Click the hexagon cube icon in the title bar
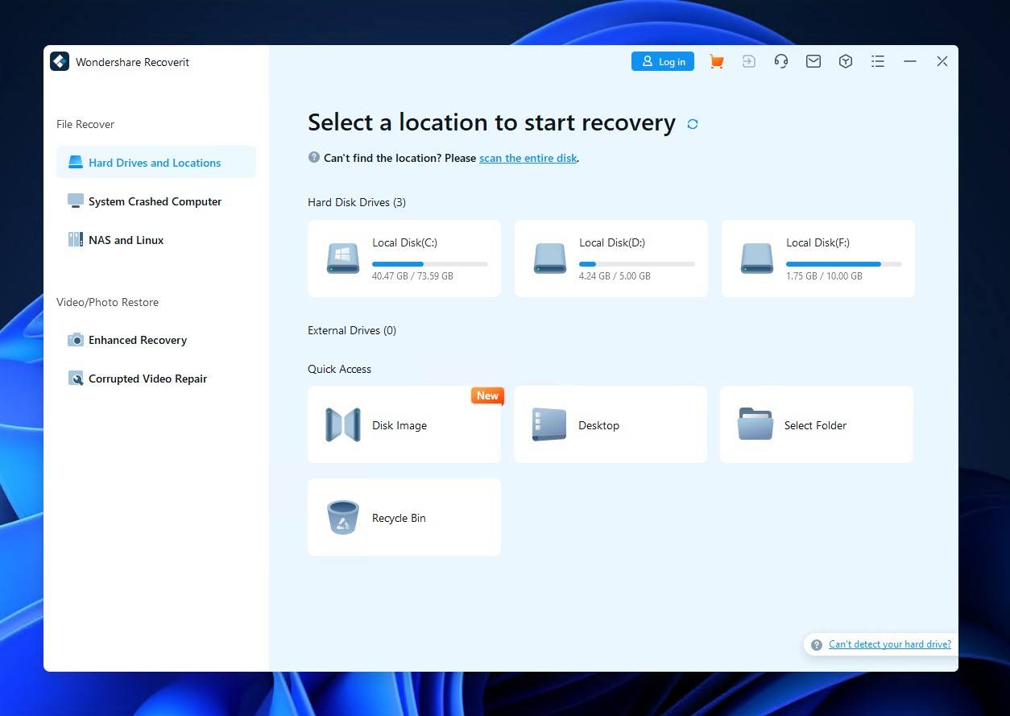Screen dimensions: 1010x716 pos(846,61)
